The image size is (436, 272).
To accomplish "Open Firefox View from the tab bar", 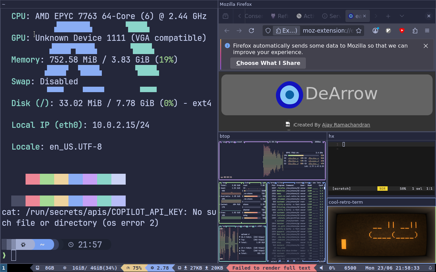I will click(x=225, y=16).
